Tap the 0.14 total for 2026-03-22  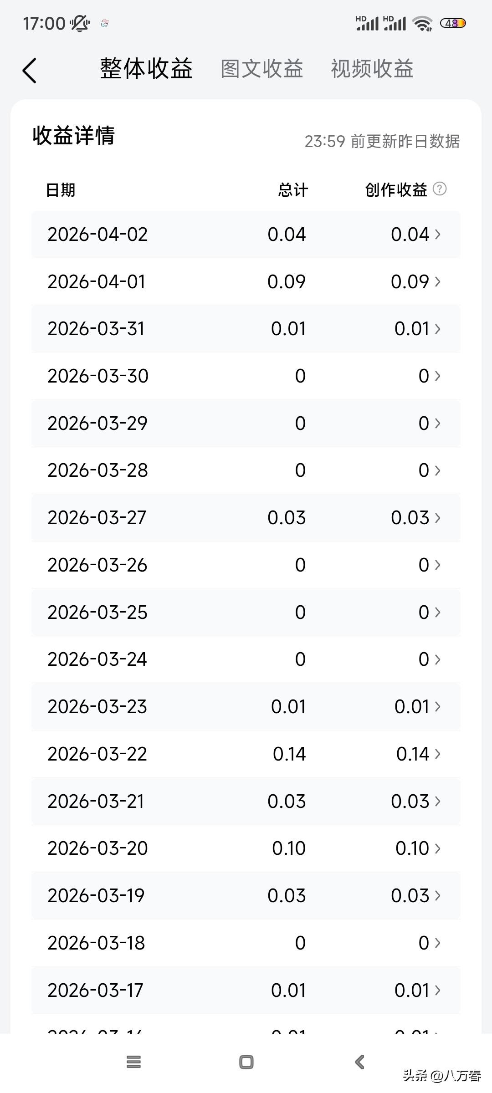(x=289, y=754)
